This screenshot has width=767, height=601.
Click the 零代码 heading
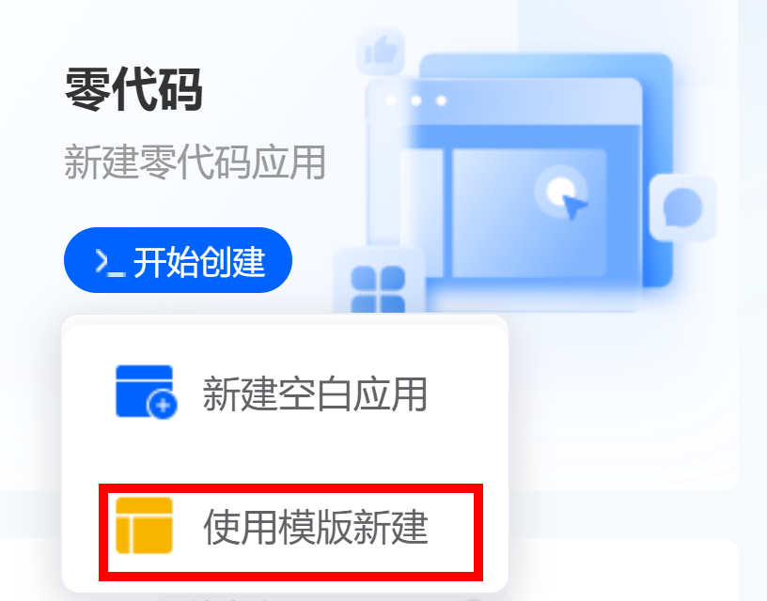coord(133,90)
